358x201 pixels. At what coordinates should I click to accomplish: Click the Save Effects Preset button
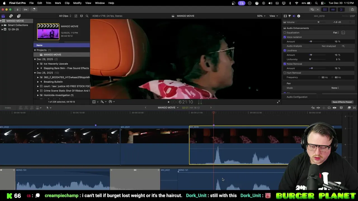click(x=342, y=102)
